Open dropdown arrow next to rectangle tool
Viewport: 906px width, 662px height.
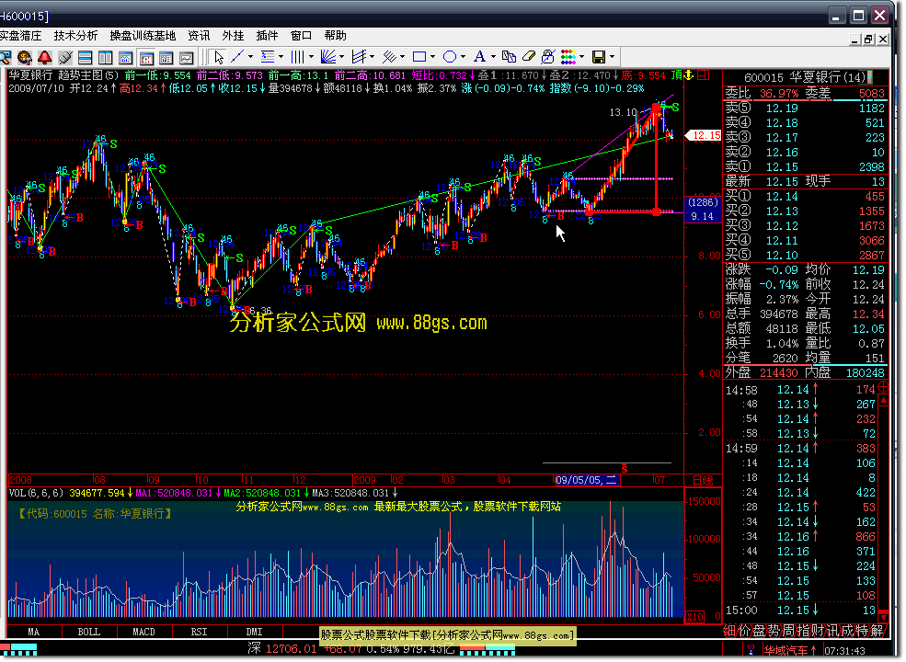click(433, 57)
